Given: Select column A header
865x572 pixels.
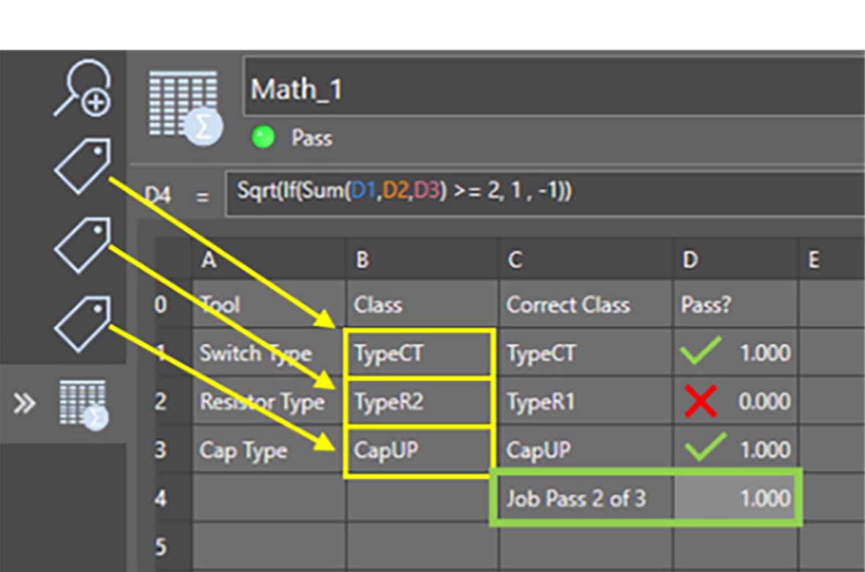Looking at the screenshot, I should (269, 260).
